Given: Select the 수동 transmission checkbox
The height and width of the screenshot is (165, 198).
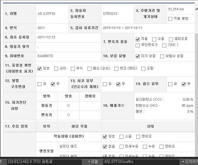Looking at the screenshot, I should coord(154,39).
